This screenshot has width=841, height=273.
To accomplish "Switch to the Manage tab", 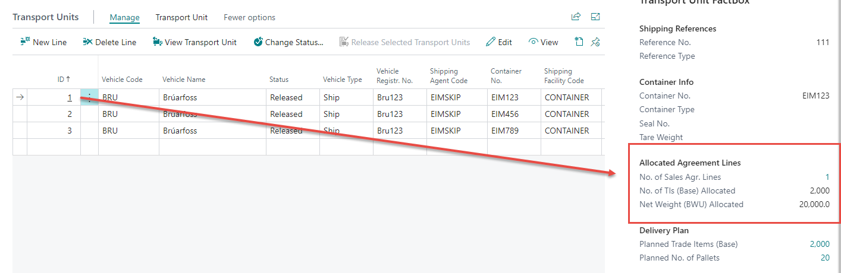I will 124,17.
